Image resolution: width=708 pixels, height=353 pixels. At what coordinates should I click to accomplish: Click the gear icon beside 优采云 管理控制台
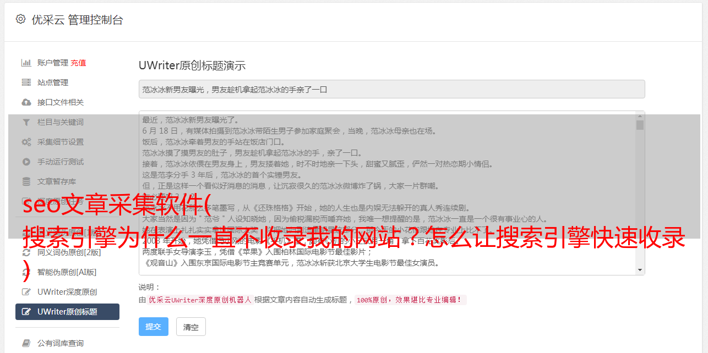click(x=20, y=19)
